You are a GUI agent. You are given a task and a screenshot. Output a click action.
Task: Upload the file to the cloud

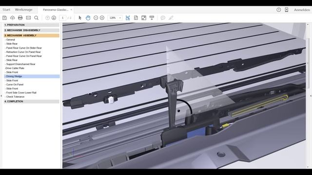(12, 18)
